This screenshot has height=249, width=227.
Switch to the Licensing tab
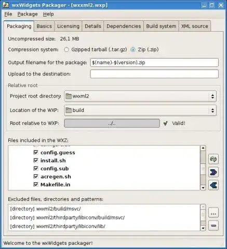[x=68, y=26]
